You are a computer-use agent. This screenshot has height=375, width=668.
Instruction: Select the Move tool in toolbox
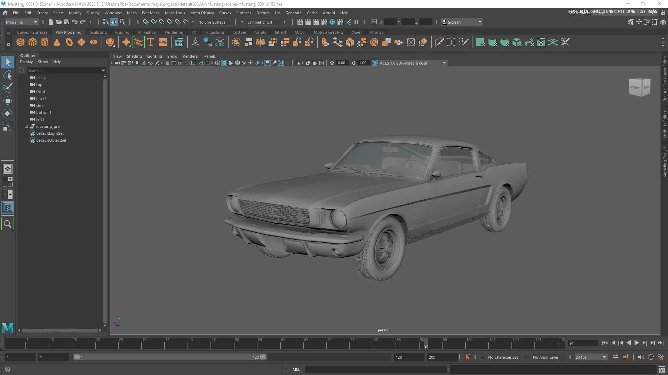tap(7, 101)
